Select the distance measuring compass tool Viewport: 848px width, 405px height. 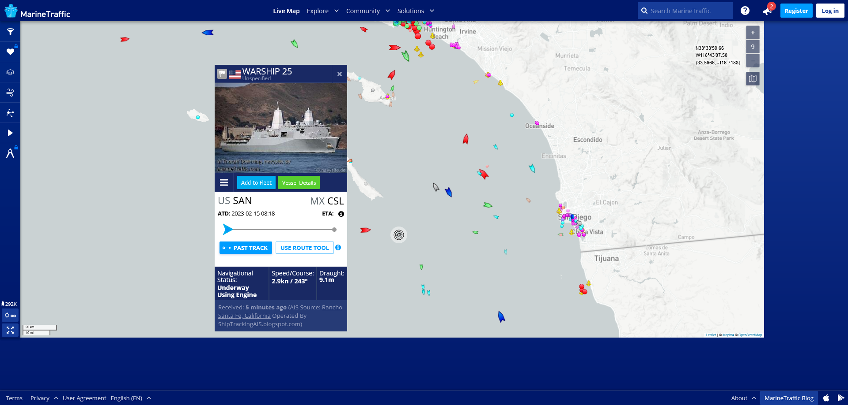pos(10,153)
